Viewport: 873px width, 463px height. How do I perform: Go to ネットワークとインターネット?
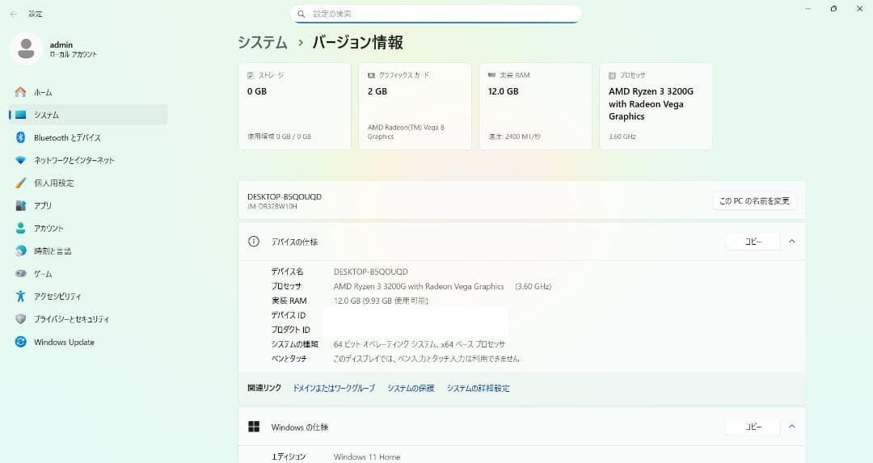(x=89, y=160)
